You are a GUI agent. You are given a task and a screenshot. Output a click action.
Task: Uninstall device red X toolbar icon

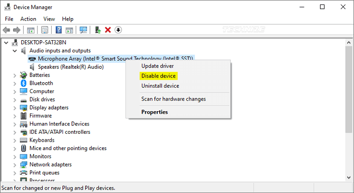click(108, 30)
